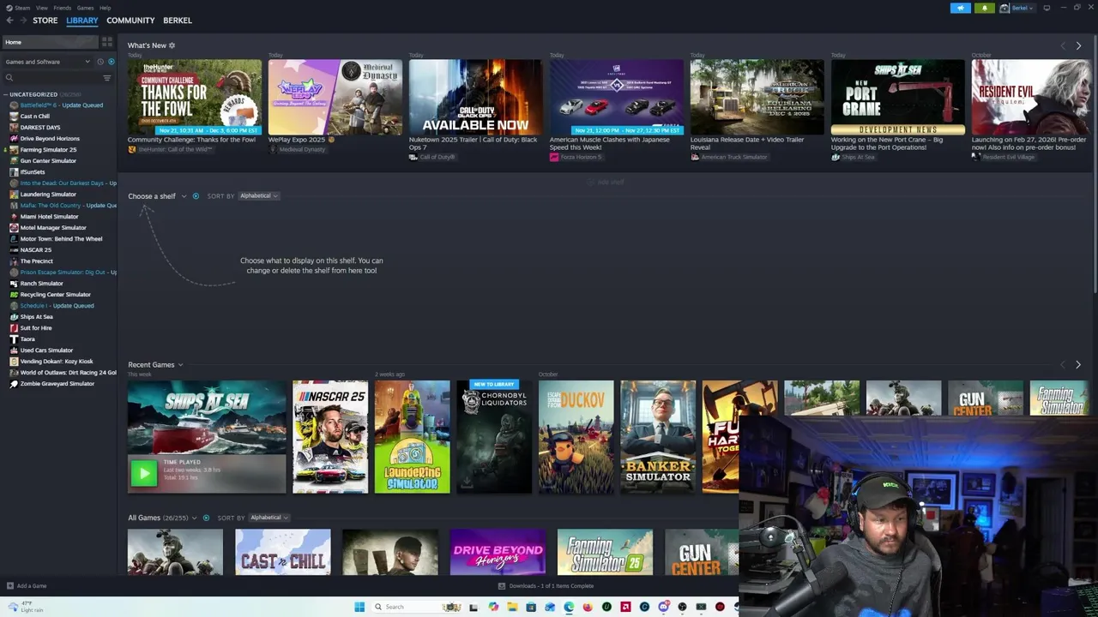Open the Resident Evil pre-order news card
Viewport: 1098px width, 617px height.
click(x=1032, y=97)
